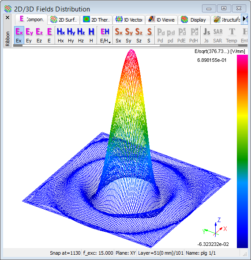Select the Ey field component icon

click(29, 35)
